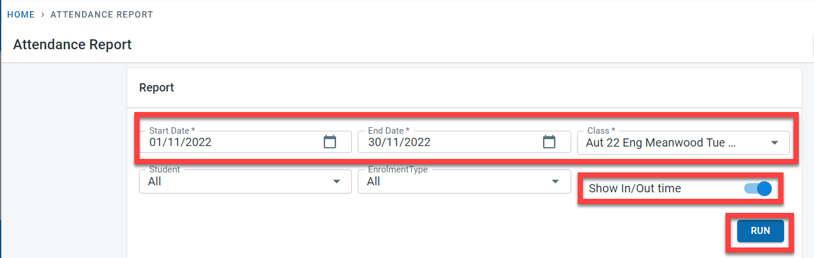Click the Student field dropdown arrow
This screenshot has height=258, width=814.
tap(337, 182)
